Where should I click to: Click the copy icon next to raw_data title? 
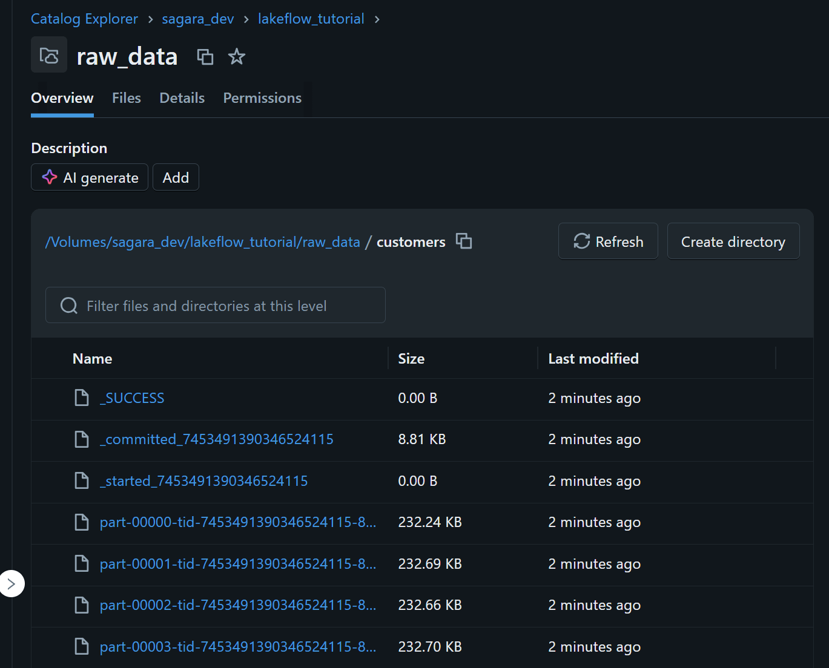(x=205, y=57)
